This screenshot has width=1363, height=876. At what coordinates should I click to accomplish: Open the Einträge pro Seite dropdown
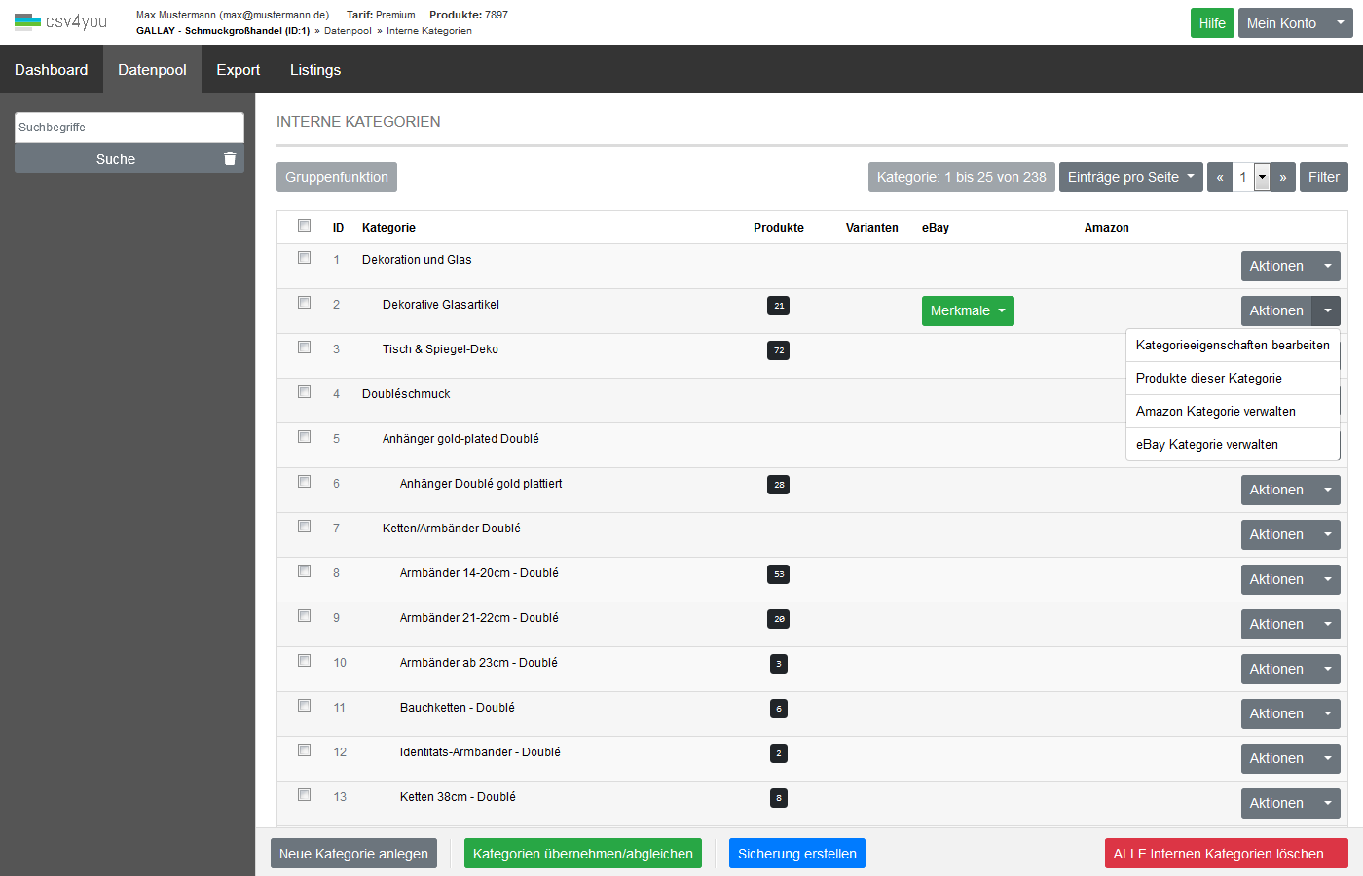click(1130, 177)
